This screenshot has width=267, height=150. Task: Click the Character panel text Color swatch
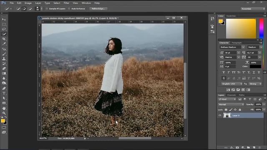tap(255, 67)
